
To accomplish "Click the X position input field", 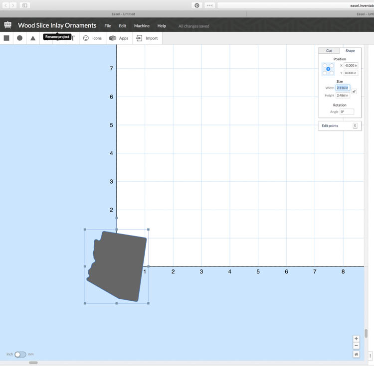I will click(x=351, y=66).
